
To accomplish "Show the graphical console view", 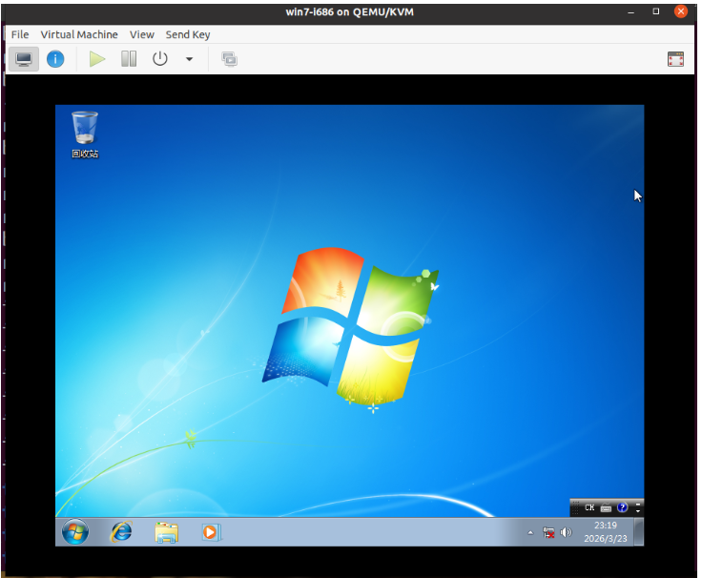I will [x=24, y=59].
